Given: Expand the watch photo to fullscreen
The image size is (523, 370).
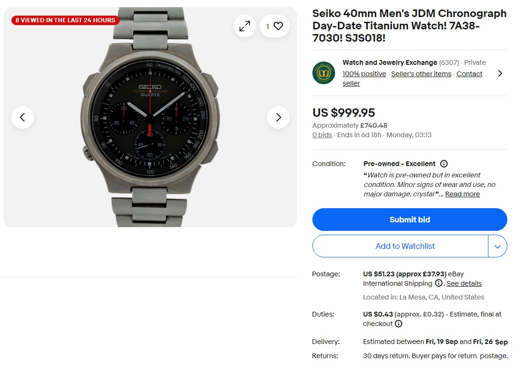Looking at the screenshot, I should (x=245, y=26).
